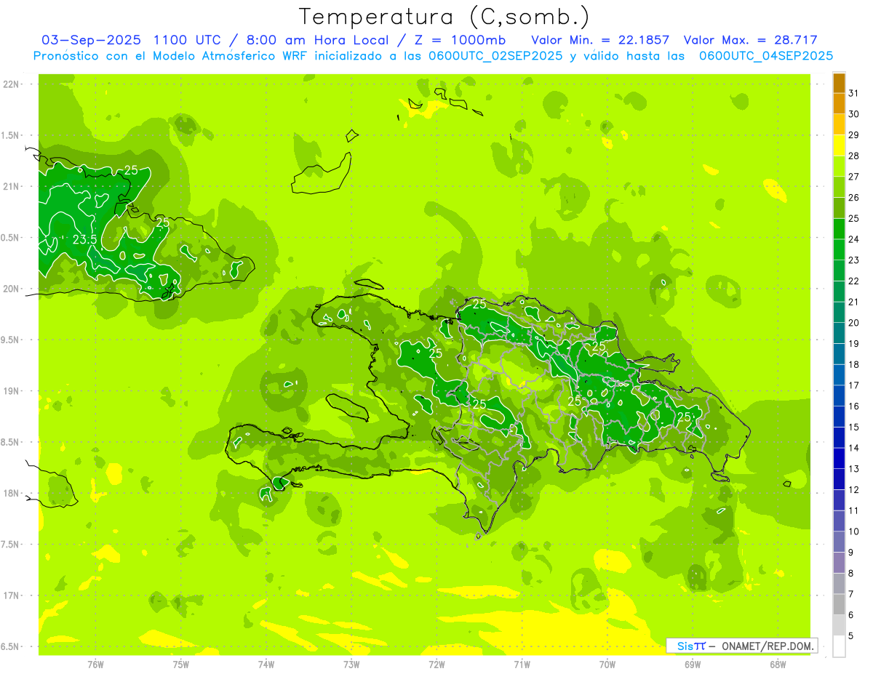Screen dimensions: 873x674
Task: Select the dark blue swatch between 13 and 14
Action: pyautogui.click(x=839, y=458)
